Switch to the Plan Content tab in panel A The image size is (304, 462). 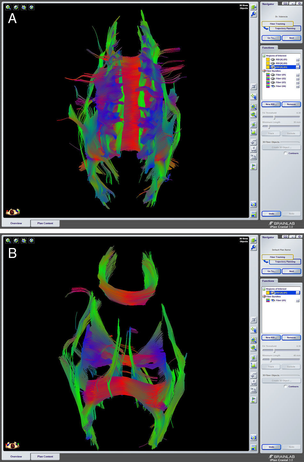[45, 223]
